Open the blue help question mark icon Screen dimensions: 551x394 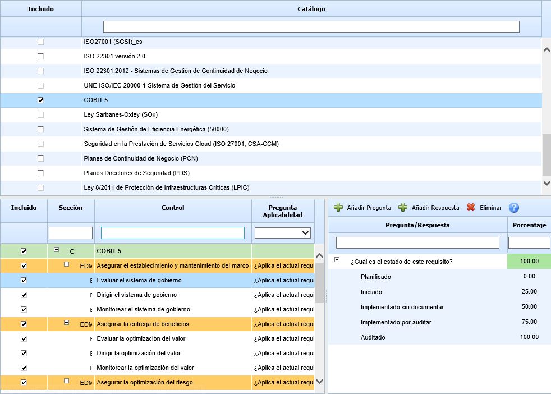[513, 208]
